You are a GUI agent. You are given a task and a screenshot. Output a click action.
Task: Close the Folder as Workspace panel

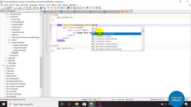[41, 11]
